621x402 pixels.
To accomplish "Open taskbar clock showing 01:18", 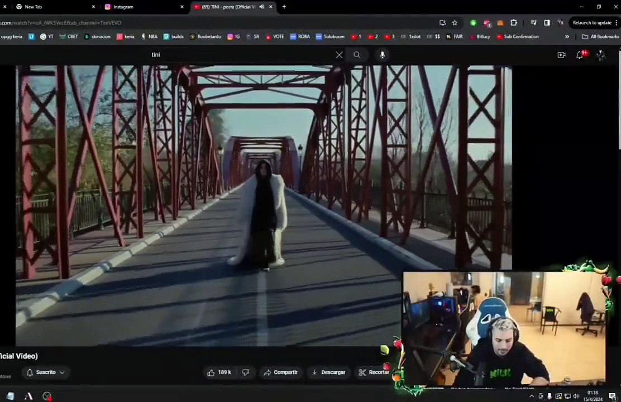I will point(594,396).
